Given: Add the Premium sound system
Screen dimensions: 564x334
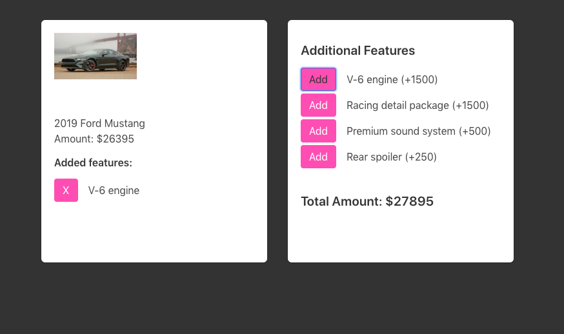Looking at the screenshot, I should coord(318,131).
